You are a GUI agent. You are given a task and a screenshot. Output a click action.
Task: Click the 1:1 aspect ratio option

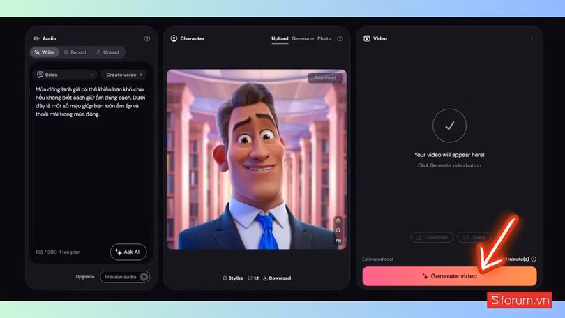point(253,278)
